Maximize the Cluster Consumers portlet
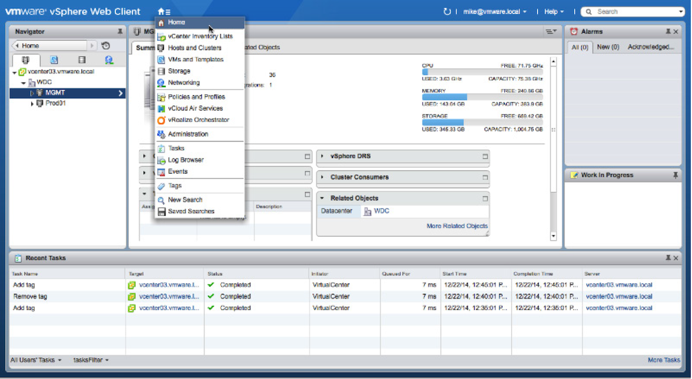The image size is (692, 379). click(485, 177)
